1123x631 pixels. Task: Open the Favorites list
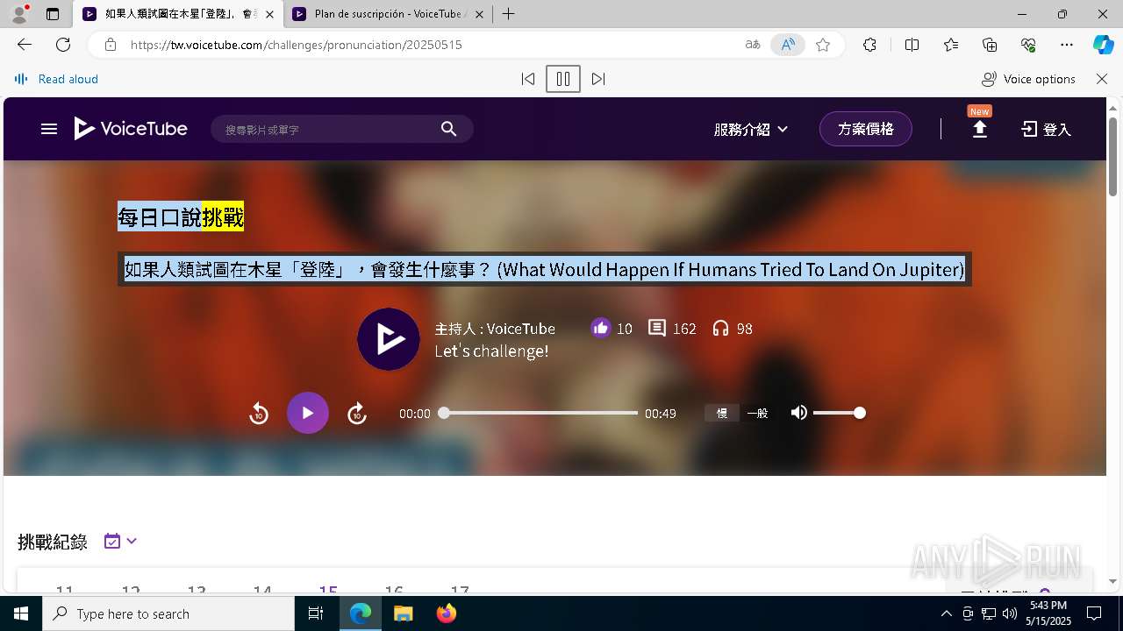click(951, 45)
